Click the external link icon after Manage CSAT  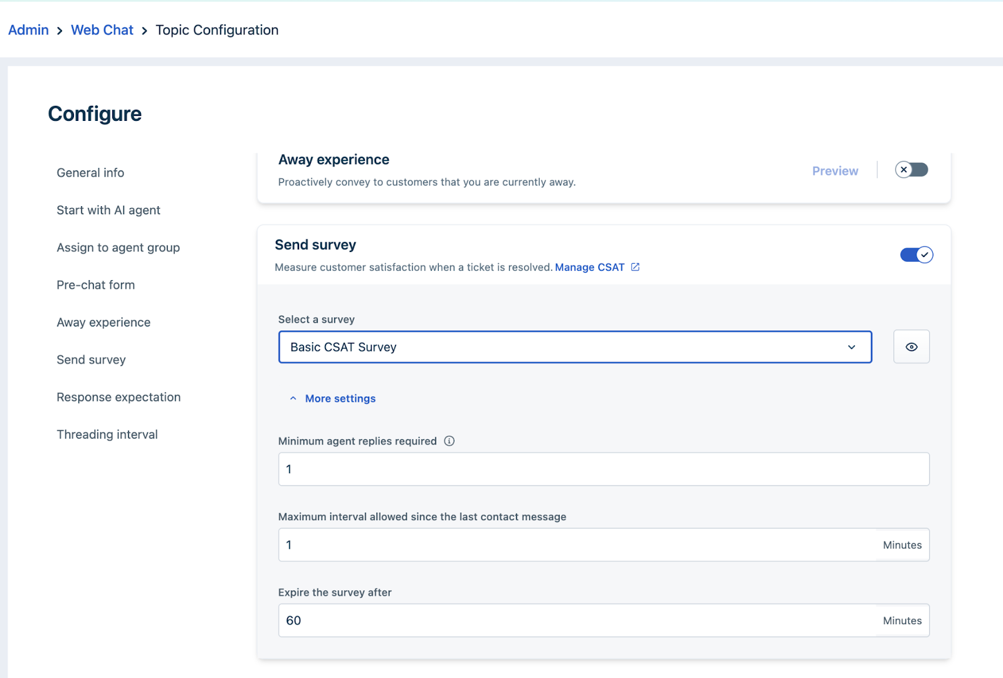coord(635,267)
